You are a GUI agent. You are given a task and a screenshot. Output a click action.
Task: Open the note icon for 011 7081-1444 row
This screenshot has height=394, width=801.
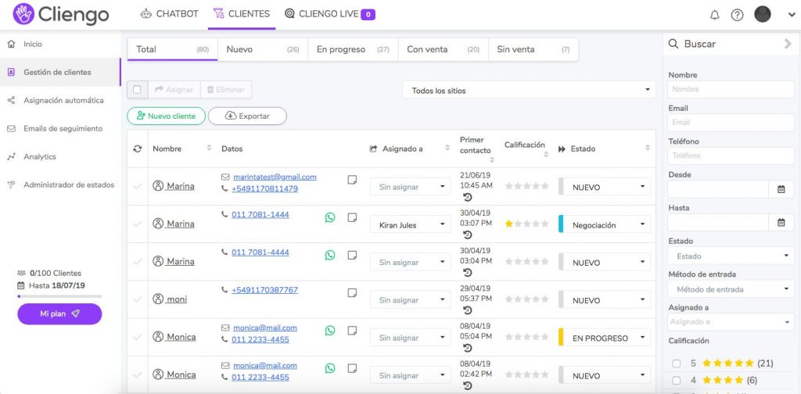[x=352, y=217]
